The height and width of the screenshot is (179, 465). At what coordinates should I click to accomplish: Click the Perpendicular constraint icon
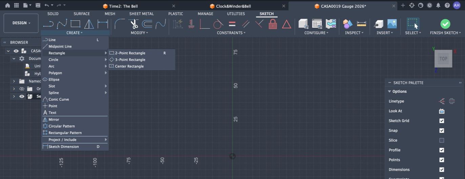pyautogui.click(x=259, y=24)
